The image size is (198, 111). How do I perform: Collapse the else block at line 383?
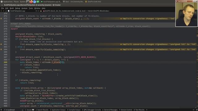9,47
